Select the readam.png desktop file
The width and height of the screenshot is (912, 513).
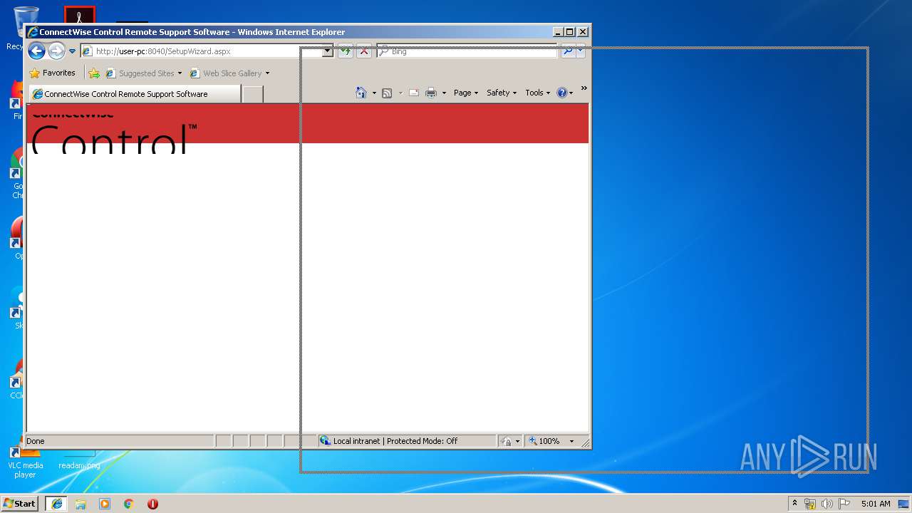pos(79,460)
